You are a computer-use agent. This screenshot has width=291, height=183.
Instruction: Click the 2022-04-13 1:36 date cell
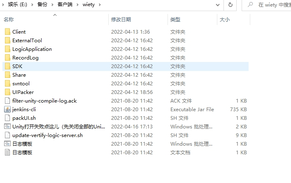click(x=130, y=32)
